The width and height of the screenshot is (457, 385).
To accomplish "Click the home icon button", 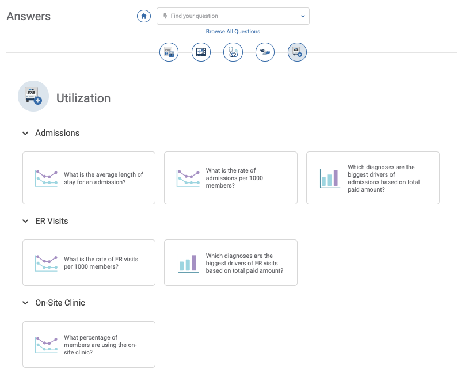I will pyautogui.click(x=144, y=16).
